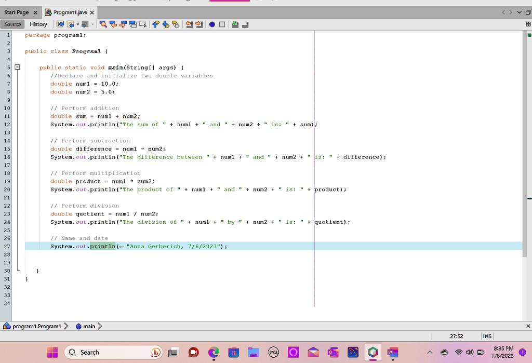Viewport: 532px width, 363px height.
Task: Click Next Bookmark down-arrow icon
Action: 166,24
